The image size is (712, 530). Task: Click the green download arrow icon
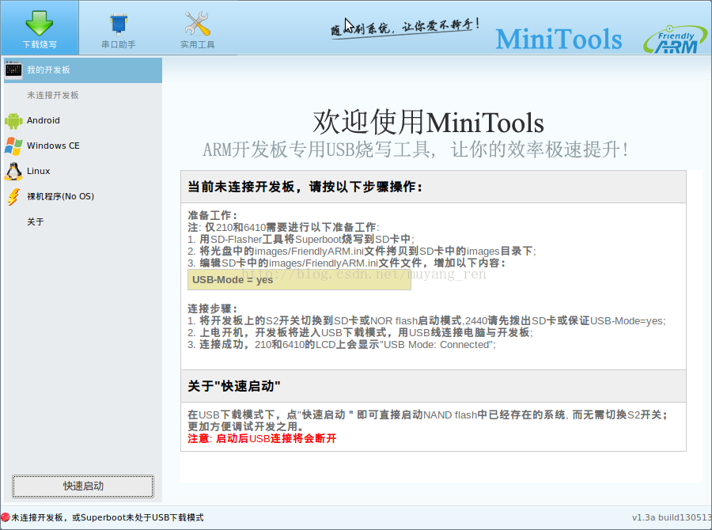pos(40,23)
